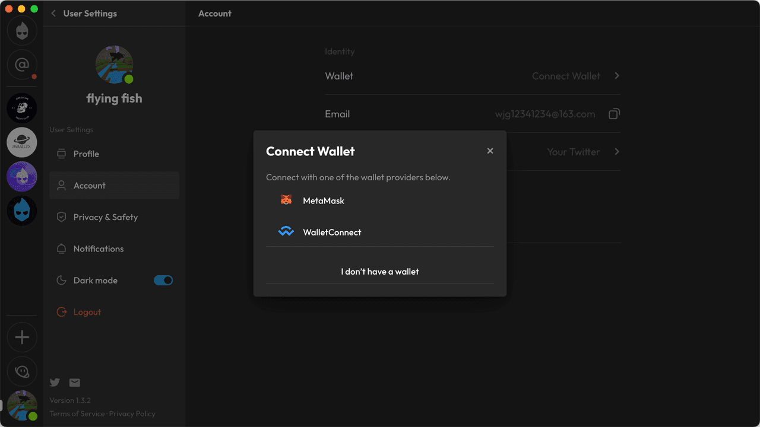Screen dimensions: 760x427
Task: Open the purple mask server icon
Action: pyautogui.click(x=22, y=177)
